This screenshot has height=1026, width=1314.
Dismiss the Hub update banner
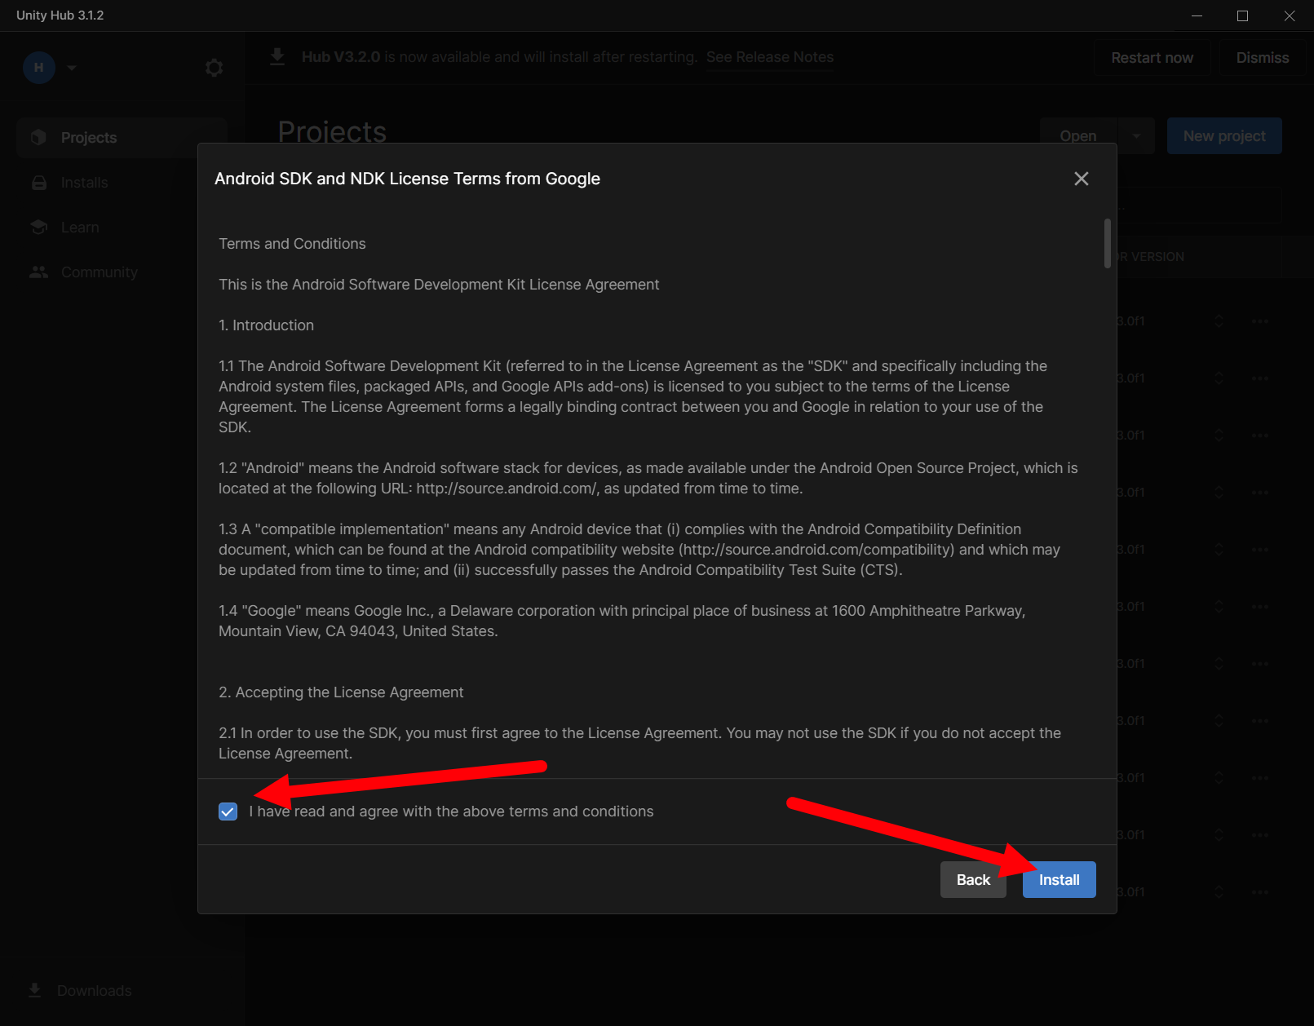1263,58
